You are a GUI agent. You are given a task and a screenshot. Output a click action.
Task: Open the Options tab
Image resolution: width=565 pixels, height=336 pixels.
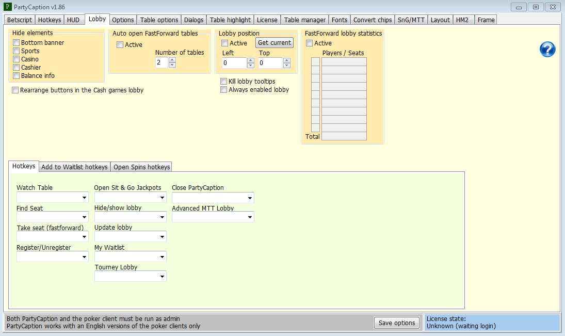[123, 20]
